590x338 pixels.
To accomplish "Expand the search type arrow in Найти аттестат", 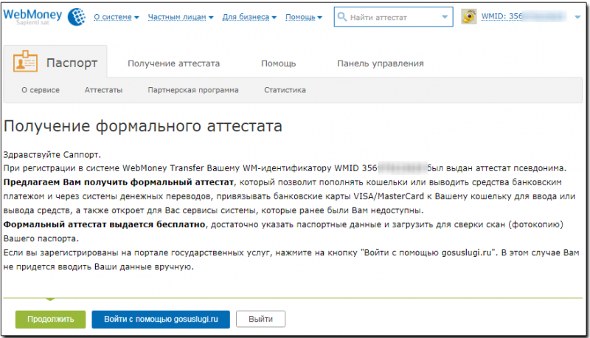I will click(445, 17).
